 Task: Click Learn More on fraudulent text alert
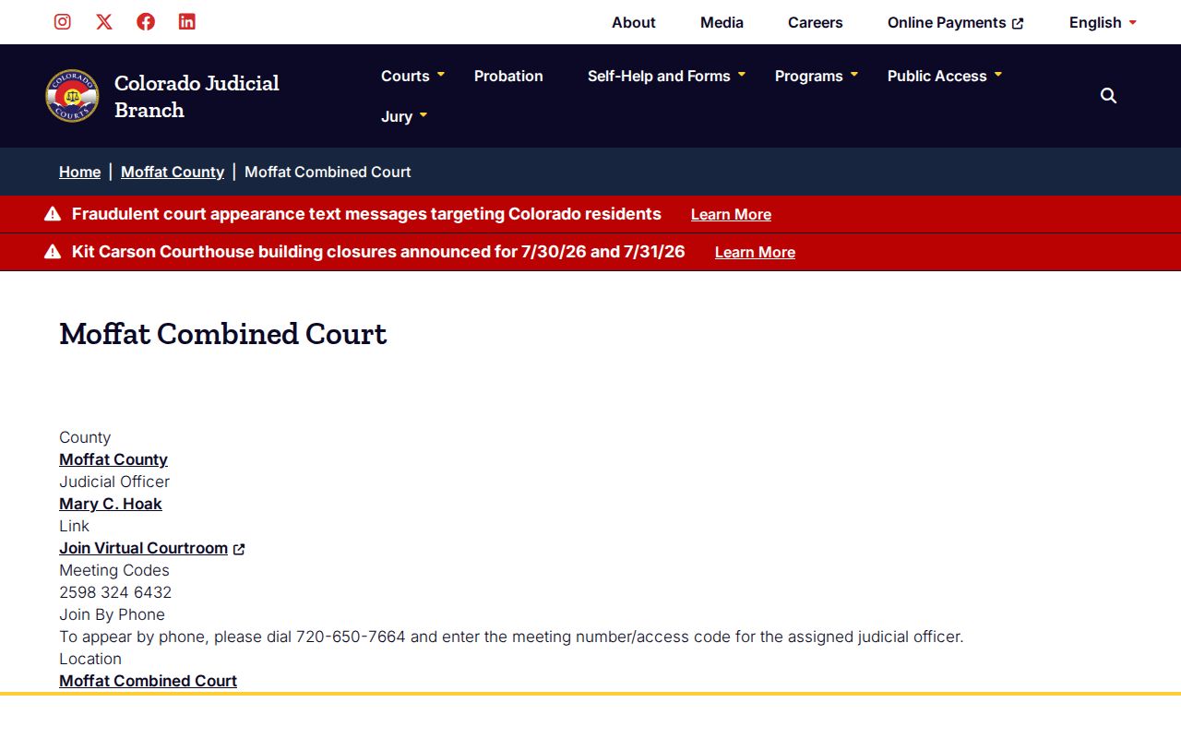click(731, 214)
